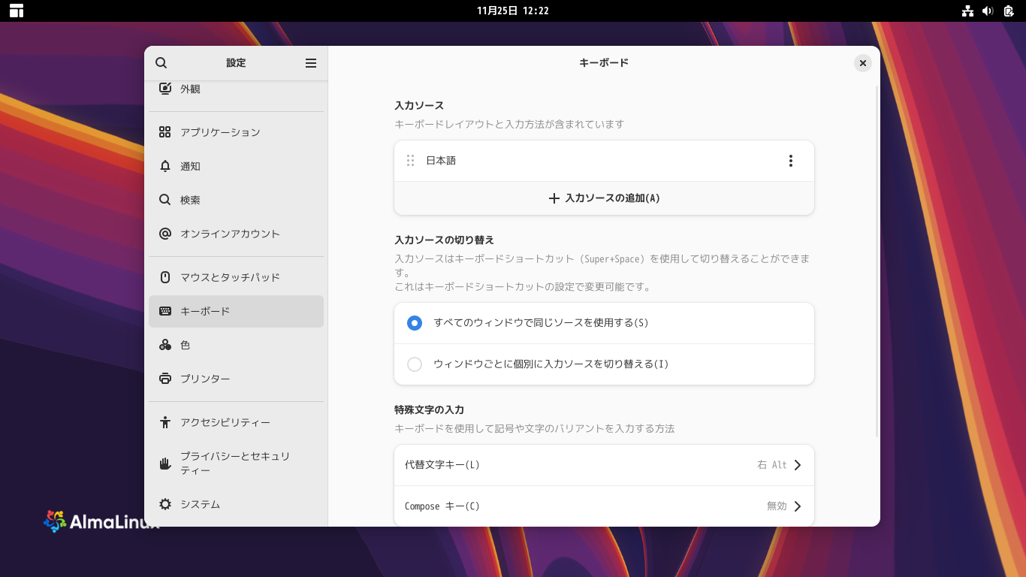Click the battery icon in top bar
This screenshot has height=577, width=1026.
point(1009,11)
